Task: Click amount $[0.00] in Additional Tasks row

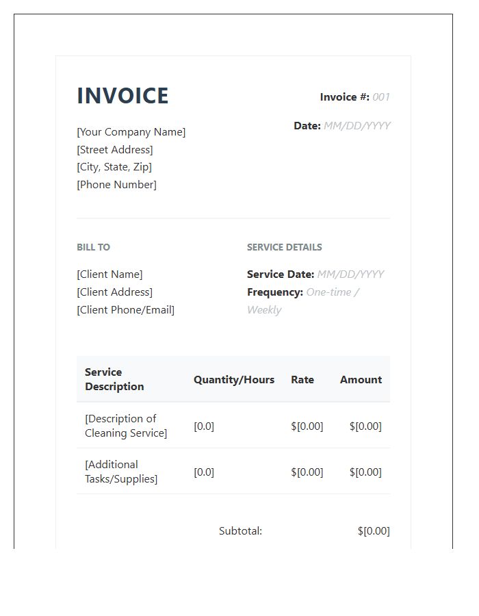Action: [x=365, y=472]
